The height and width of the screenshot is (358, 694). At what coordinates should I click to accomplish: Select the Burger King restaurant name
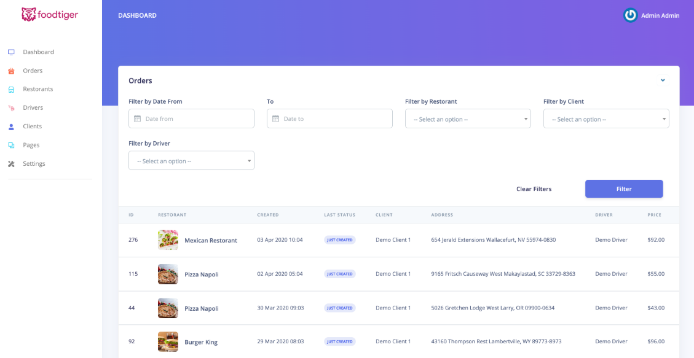[x=201, y=342]
